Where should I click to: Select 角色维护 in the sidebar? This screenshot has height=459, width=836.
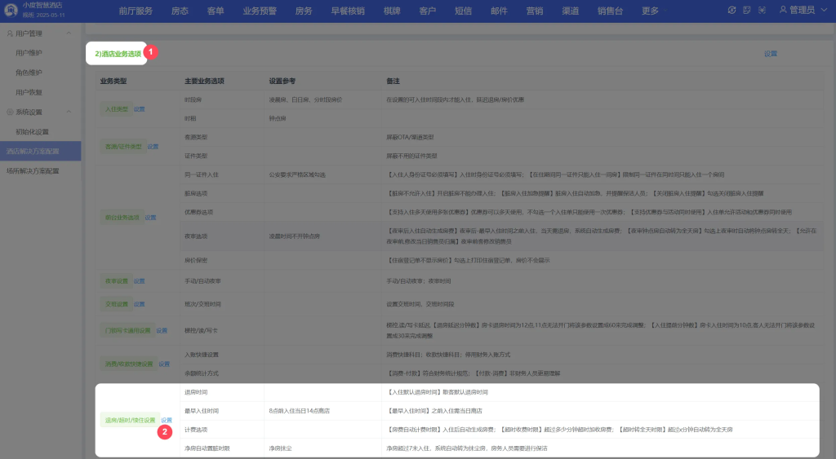point(29,73)
